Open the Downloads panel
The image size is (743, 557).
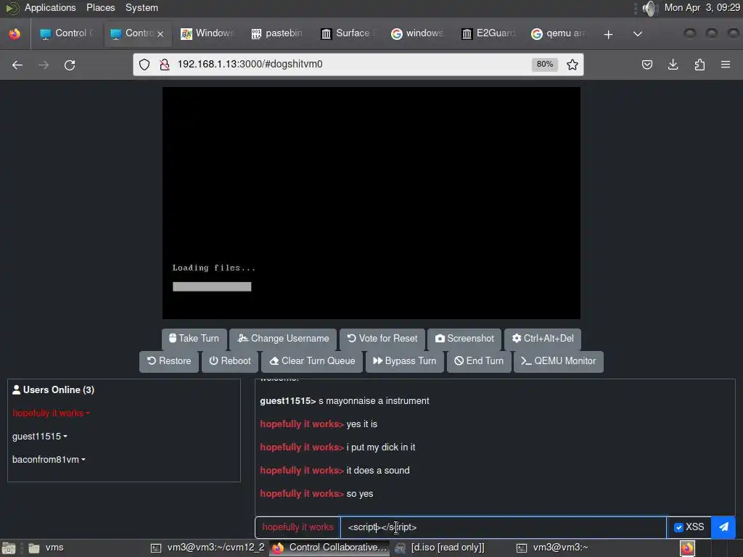click(673, 65)
